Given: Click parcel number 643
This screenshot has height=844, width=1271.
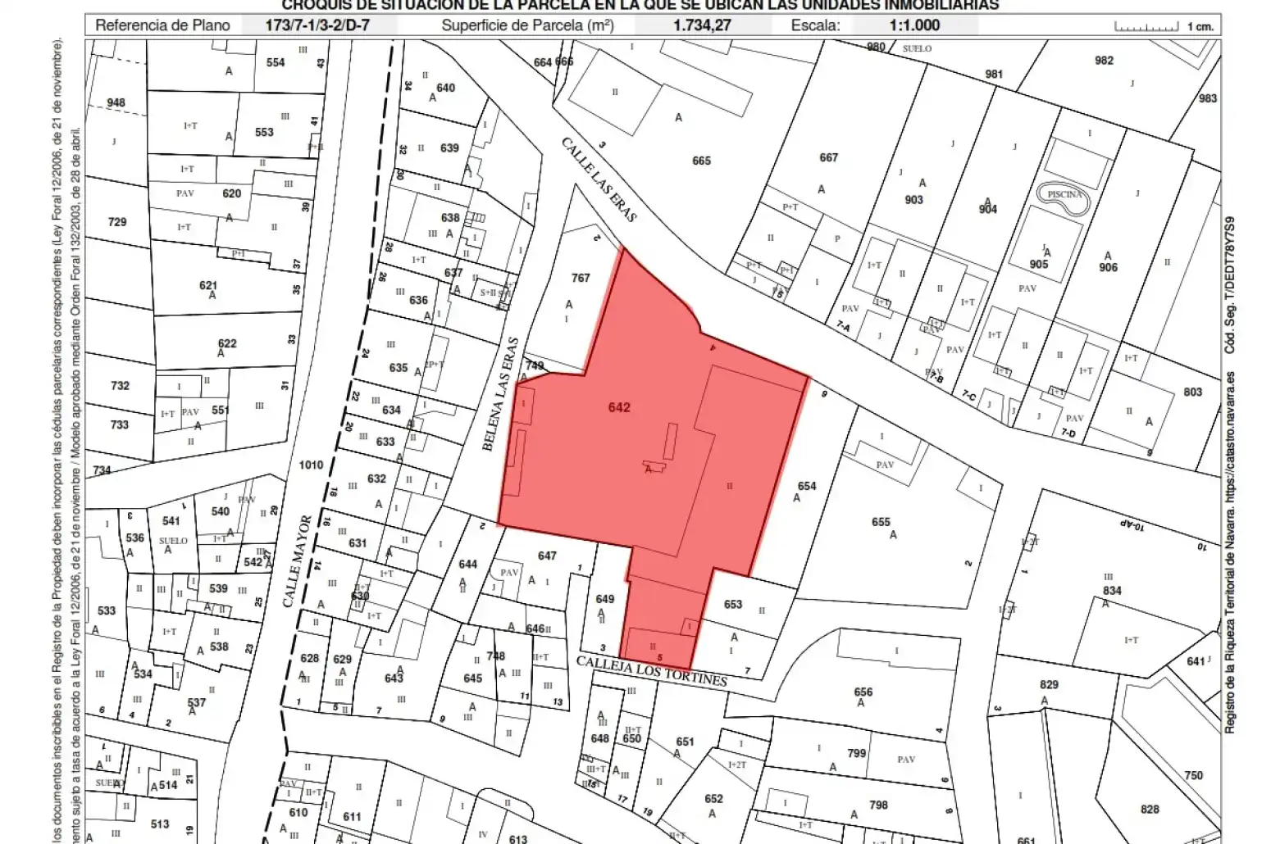Looking at the screenshot, I should coord(394,678).
